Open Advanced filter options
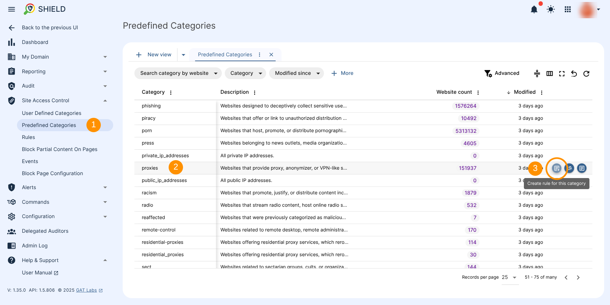 [x=502, y=73]
